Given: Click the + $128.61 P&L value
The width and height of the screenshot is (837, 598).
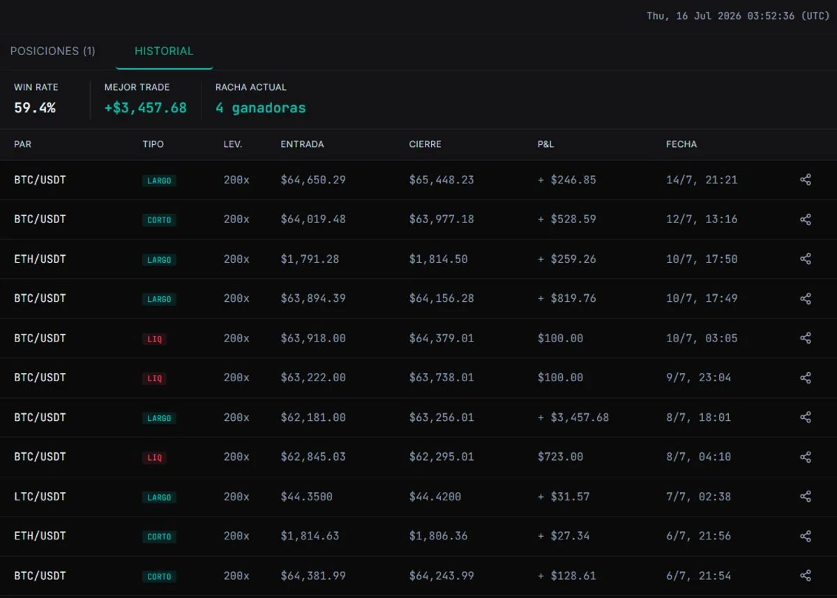Looking at the screenshot, I should tap(567, 576).
